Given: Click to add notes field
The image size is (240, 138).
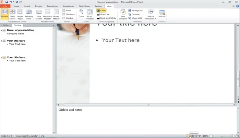Looking at the screenshot, I should pyautogui.click(x=70, y=110).
